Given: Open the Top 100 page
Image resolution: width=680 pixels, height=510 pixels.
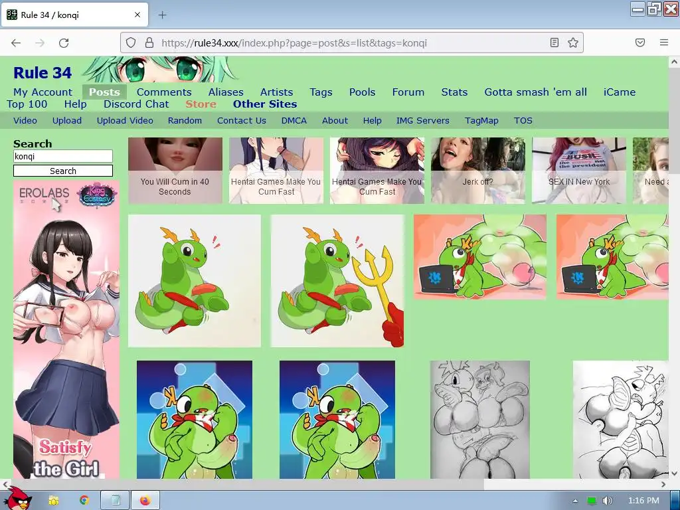Looking at the screenshot, I should (x=27, y=104).
